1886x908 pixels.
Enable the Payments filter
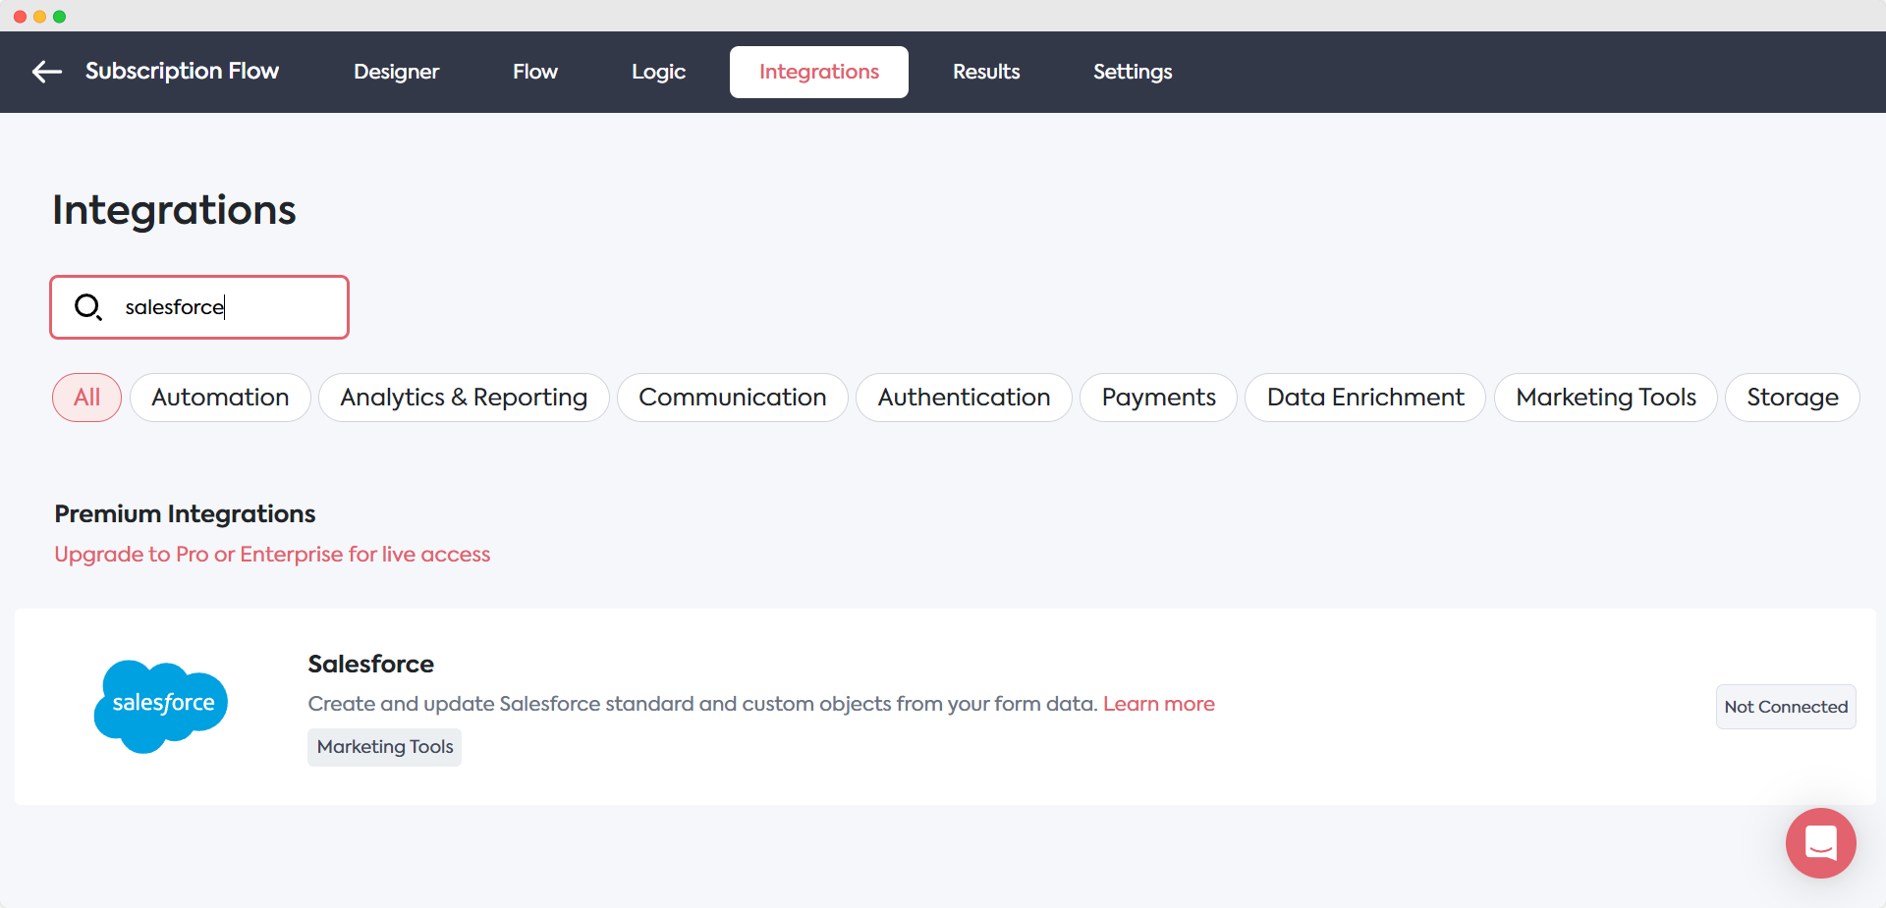click(x=1159, y=398)
